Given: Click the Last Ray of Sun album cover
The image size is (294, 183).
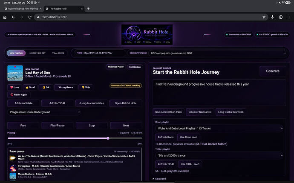Looking at the screenshot, I should coord(15,73).
